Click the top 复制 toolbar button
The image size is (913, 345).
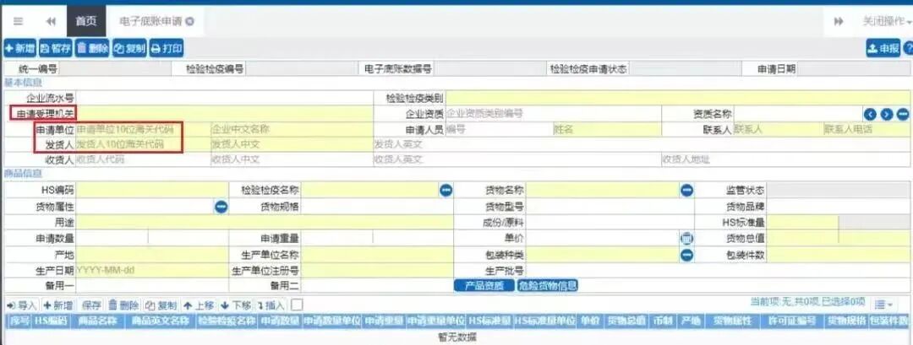[x=128, y=49]
